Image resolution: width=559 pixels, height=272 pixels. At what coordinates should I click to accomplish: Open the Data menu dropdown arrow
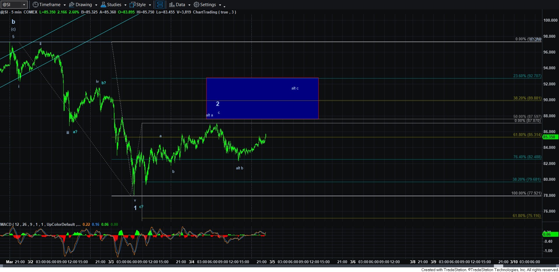coord(189,5)
